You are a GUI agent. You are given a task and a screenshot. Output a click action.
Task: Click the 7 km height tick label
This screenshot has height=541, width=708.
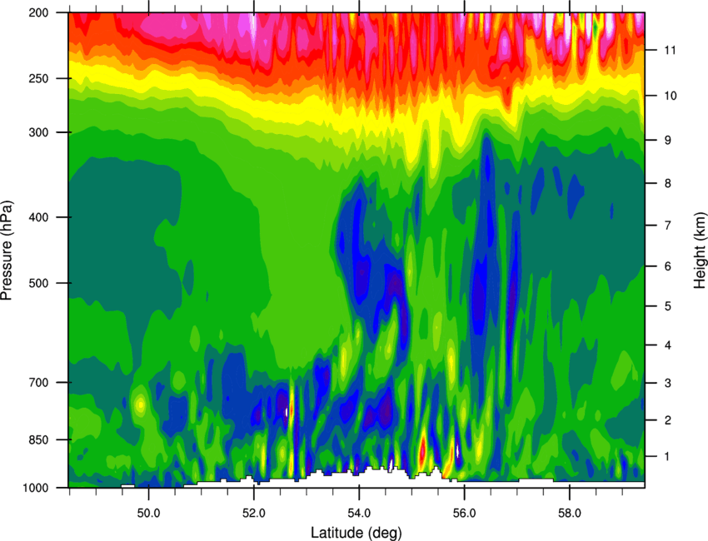(668, 226)
